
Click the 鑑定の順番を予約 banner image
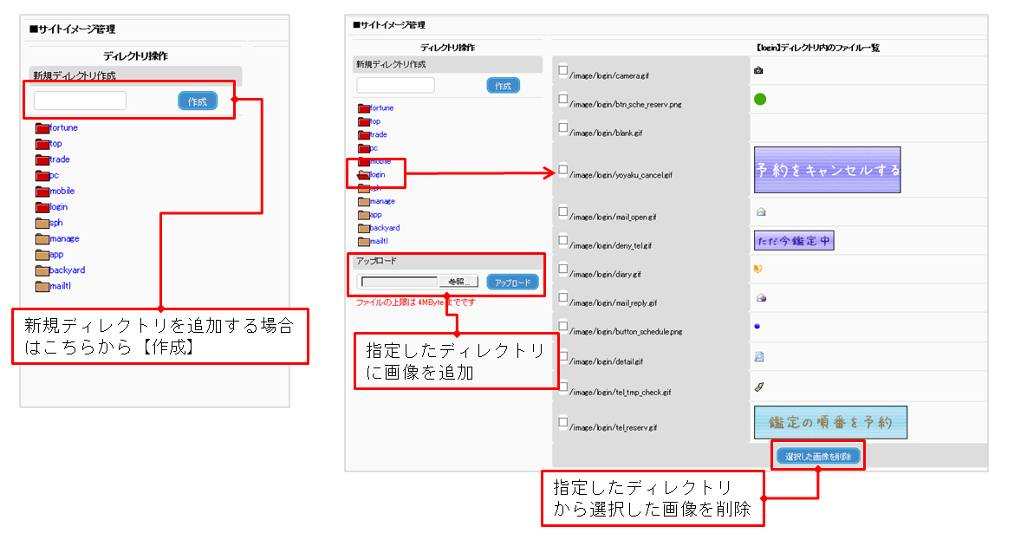point(830,423)
